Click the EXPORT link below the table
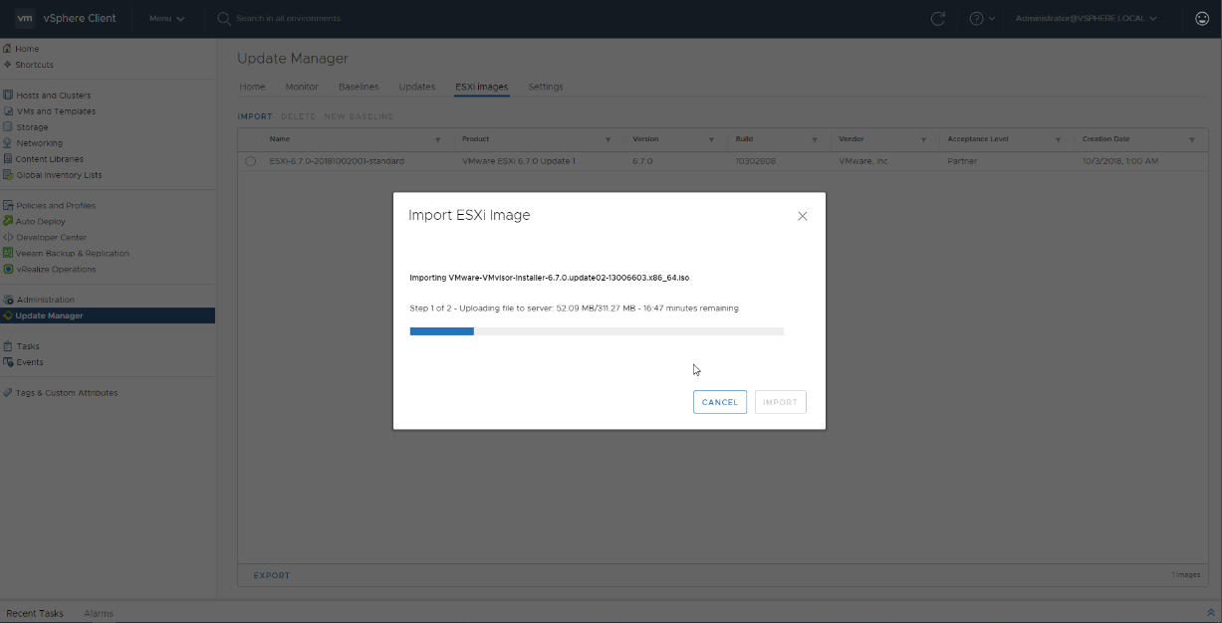Viewport: 1222px width, 623px height. click(x=272, y=575)
